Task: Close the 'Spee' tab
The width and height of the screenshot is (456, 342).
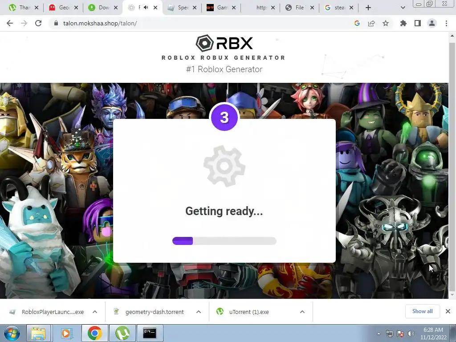Action: coord(195,8)
